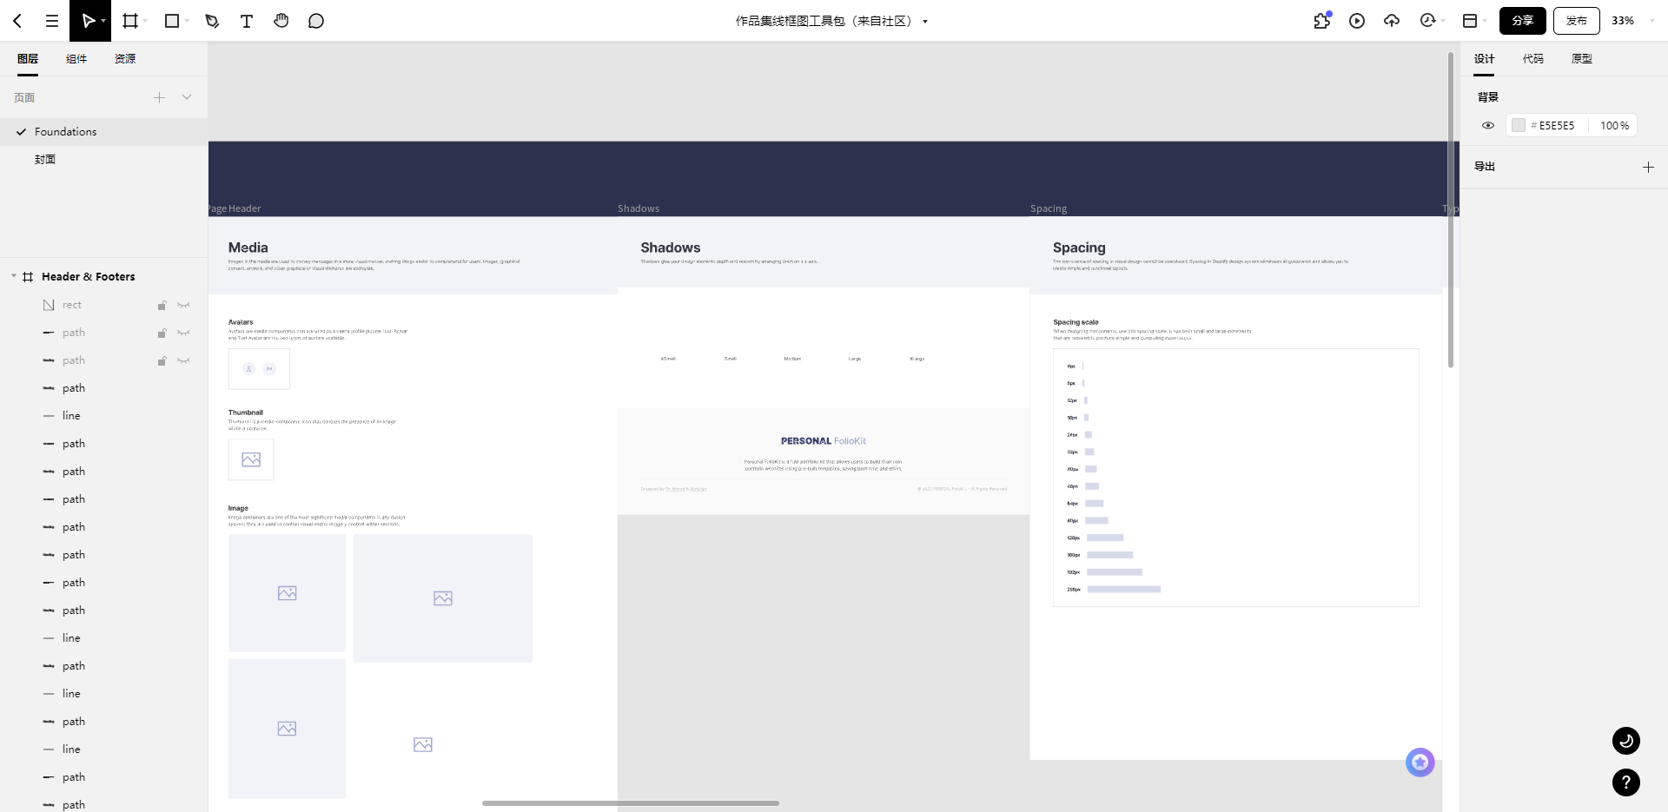This screenshot has height=812, width=1668.
Task: Add an export setting with the plus icon
Action: [x=1648, y=167]
